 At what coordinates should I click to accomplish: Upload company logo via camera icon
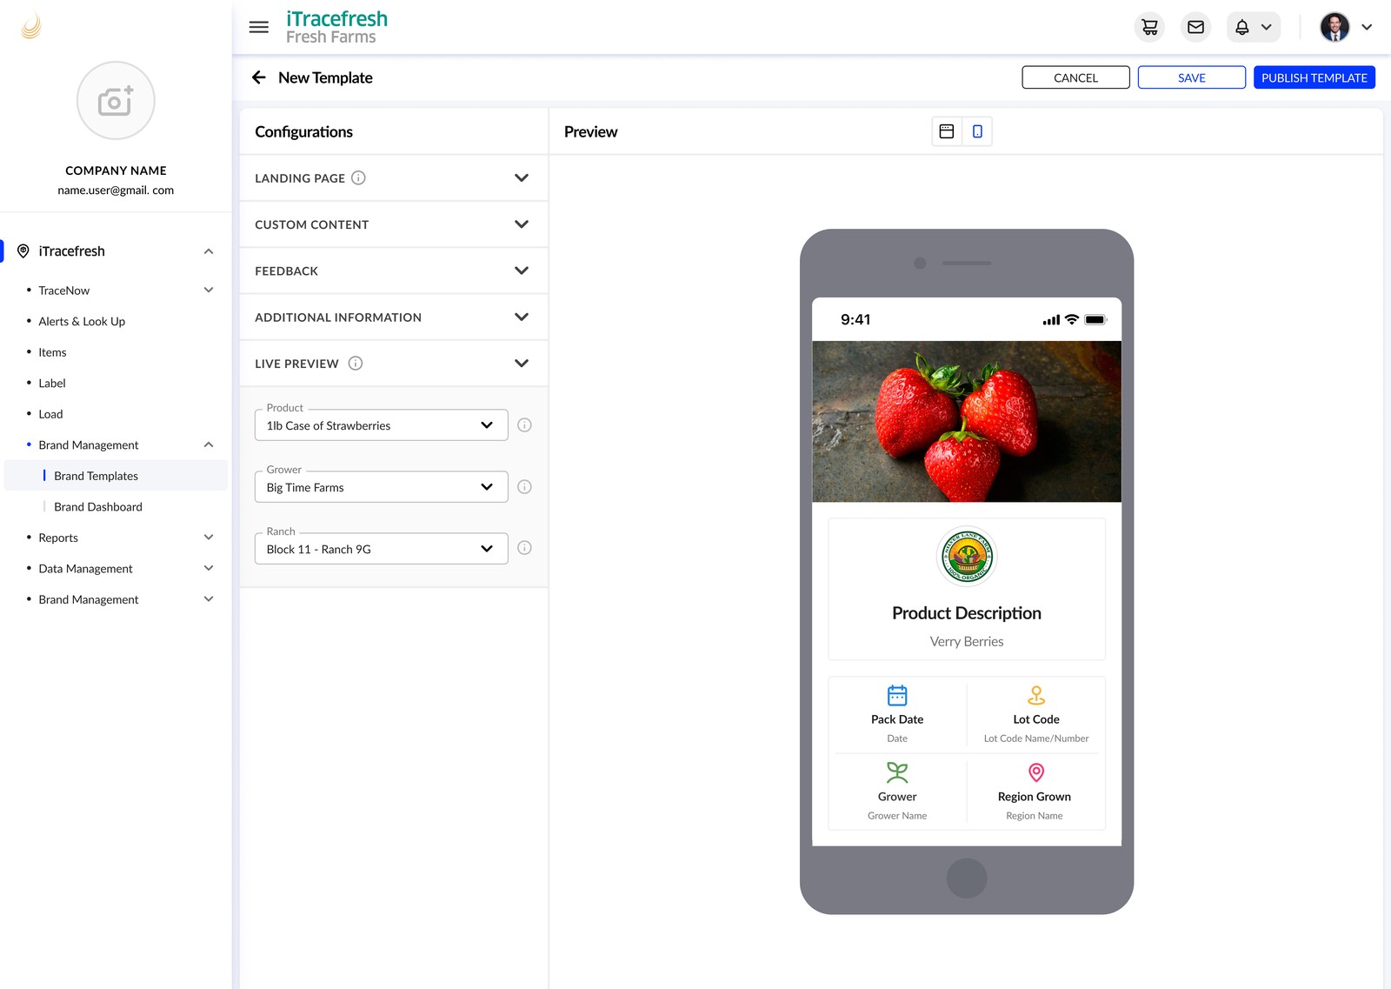(116, 101)
